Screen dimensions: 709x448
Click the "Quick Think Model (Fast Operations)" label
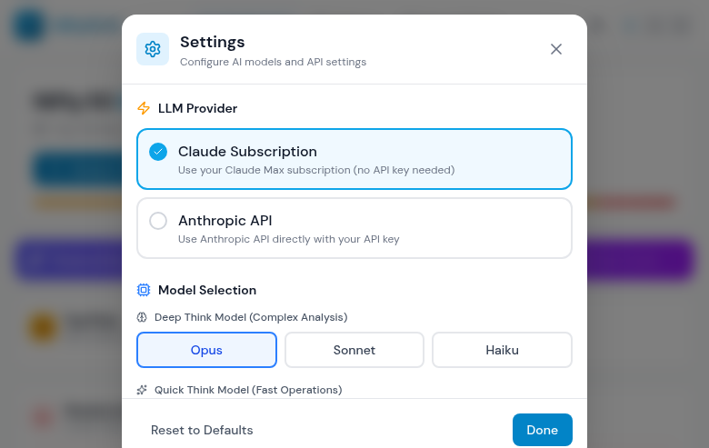248,390
